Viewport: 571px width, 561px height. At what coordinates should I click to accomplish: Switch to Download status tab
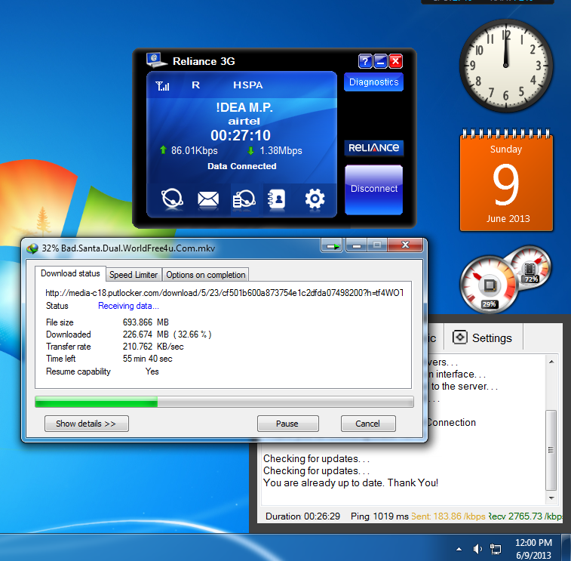(x=70, y=273)
